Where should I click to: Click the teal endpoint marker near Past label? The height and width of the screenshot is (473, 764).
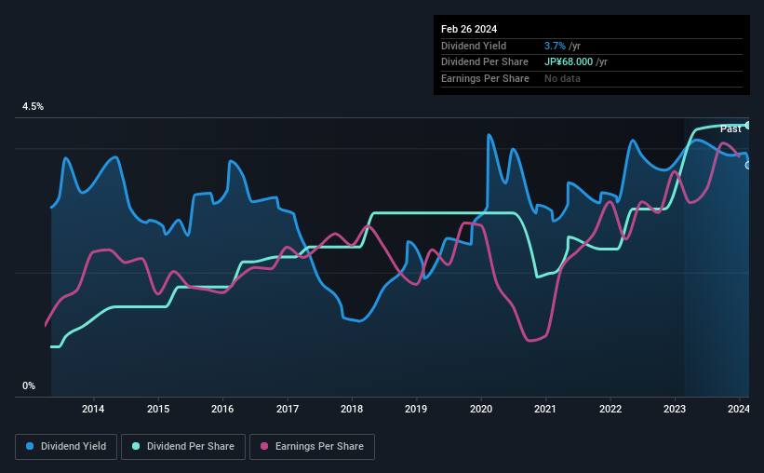coord(748,126)
